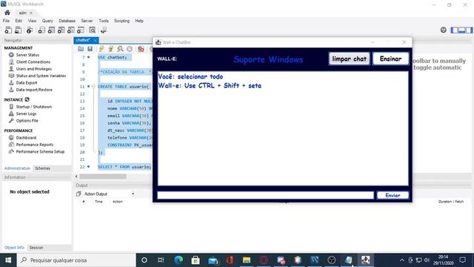
Task: Open Scripting menu
Action: pos(121,21)
